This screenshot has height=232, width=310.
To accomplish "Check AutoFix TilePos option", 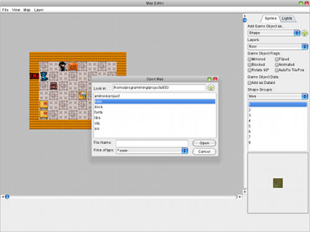I will point(277,70).
